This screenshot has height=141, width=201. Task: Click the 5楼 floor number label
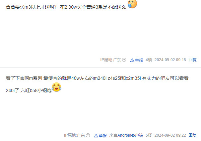click(x=149, y=135)
